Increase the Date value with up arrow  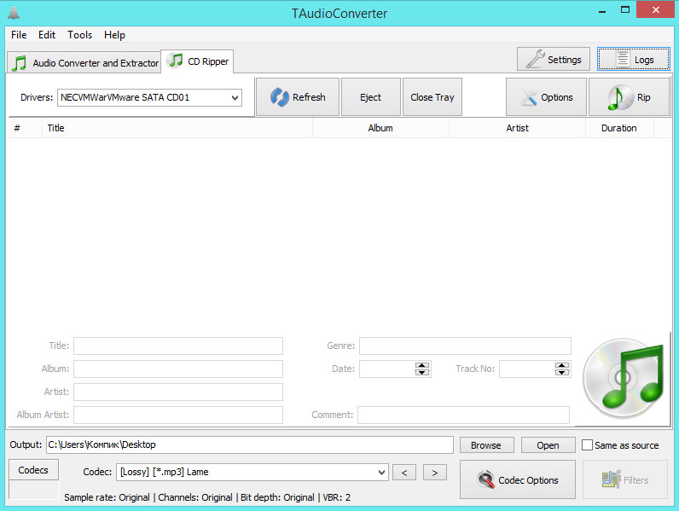pyautogui.click(x=422, y=365)
